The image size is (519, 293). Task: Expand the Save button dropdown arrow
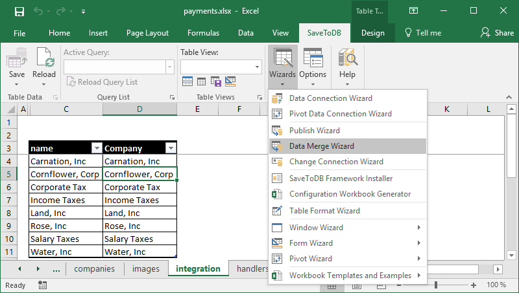pos(17,85)
